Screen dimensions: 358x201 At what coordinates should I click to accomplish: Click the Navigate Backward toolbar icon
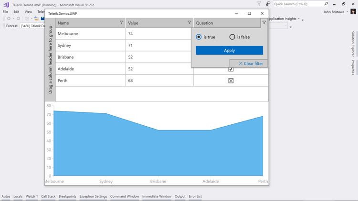(9, 19)
